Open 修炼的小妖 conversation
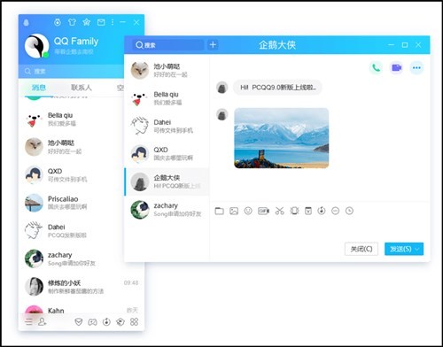 (x=82, y=287)
